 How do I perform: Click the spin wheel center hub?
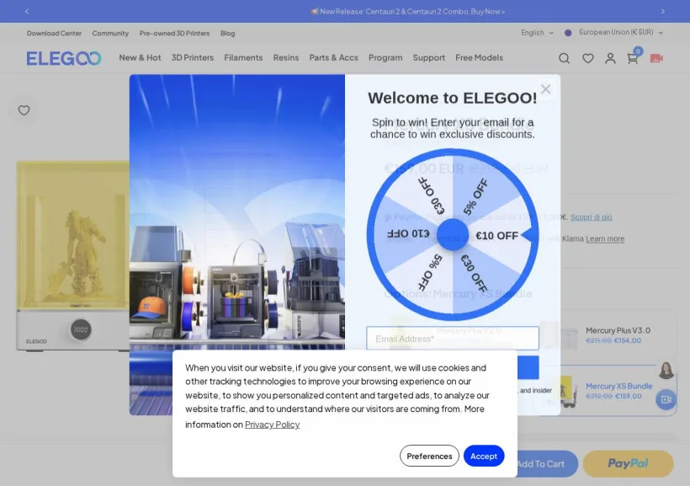tap(453, 234)
